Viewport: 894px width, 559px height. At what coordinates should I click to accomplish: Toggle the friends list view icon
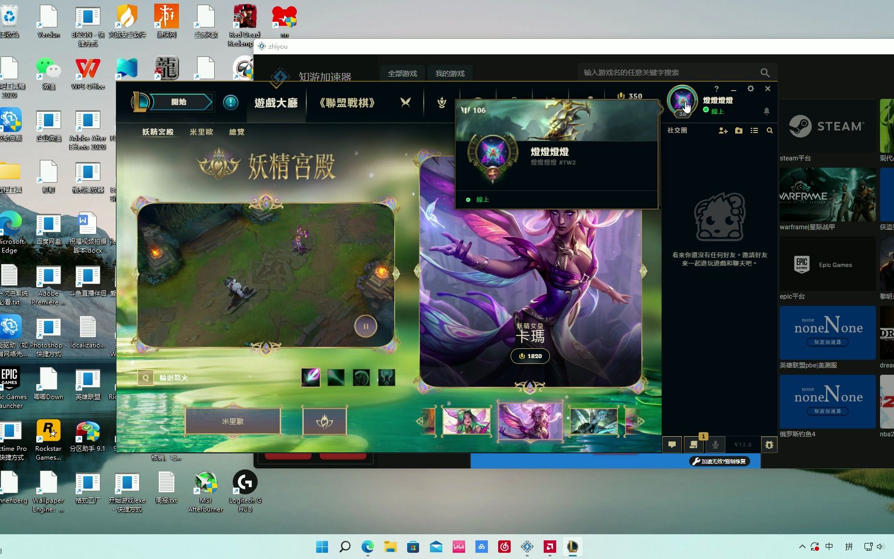click(754, 130)
